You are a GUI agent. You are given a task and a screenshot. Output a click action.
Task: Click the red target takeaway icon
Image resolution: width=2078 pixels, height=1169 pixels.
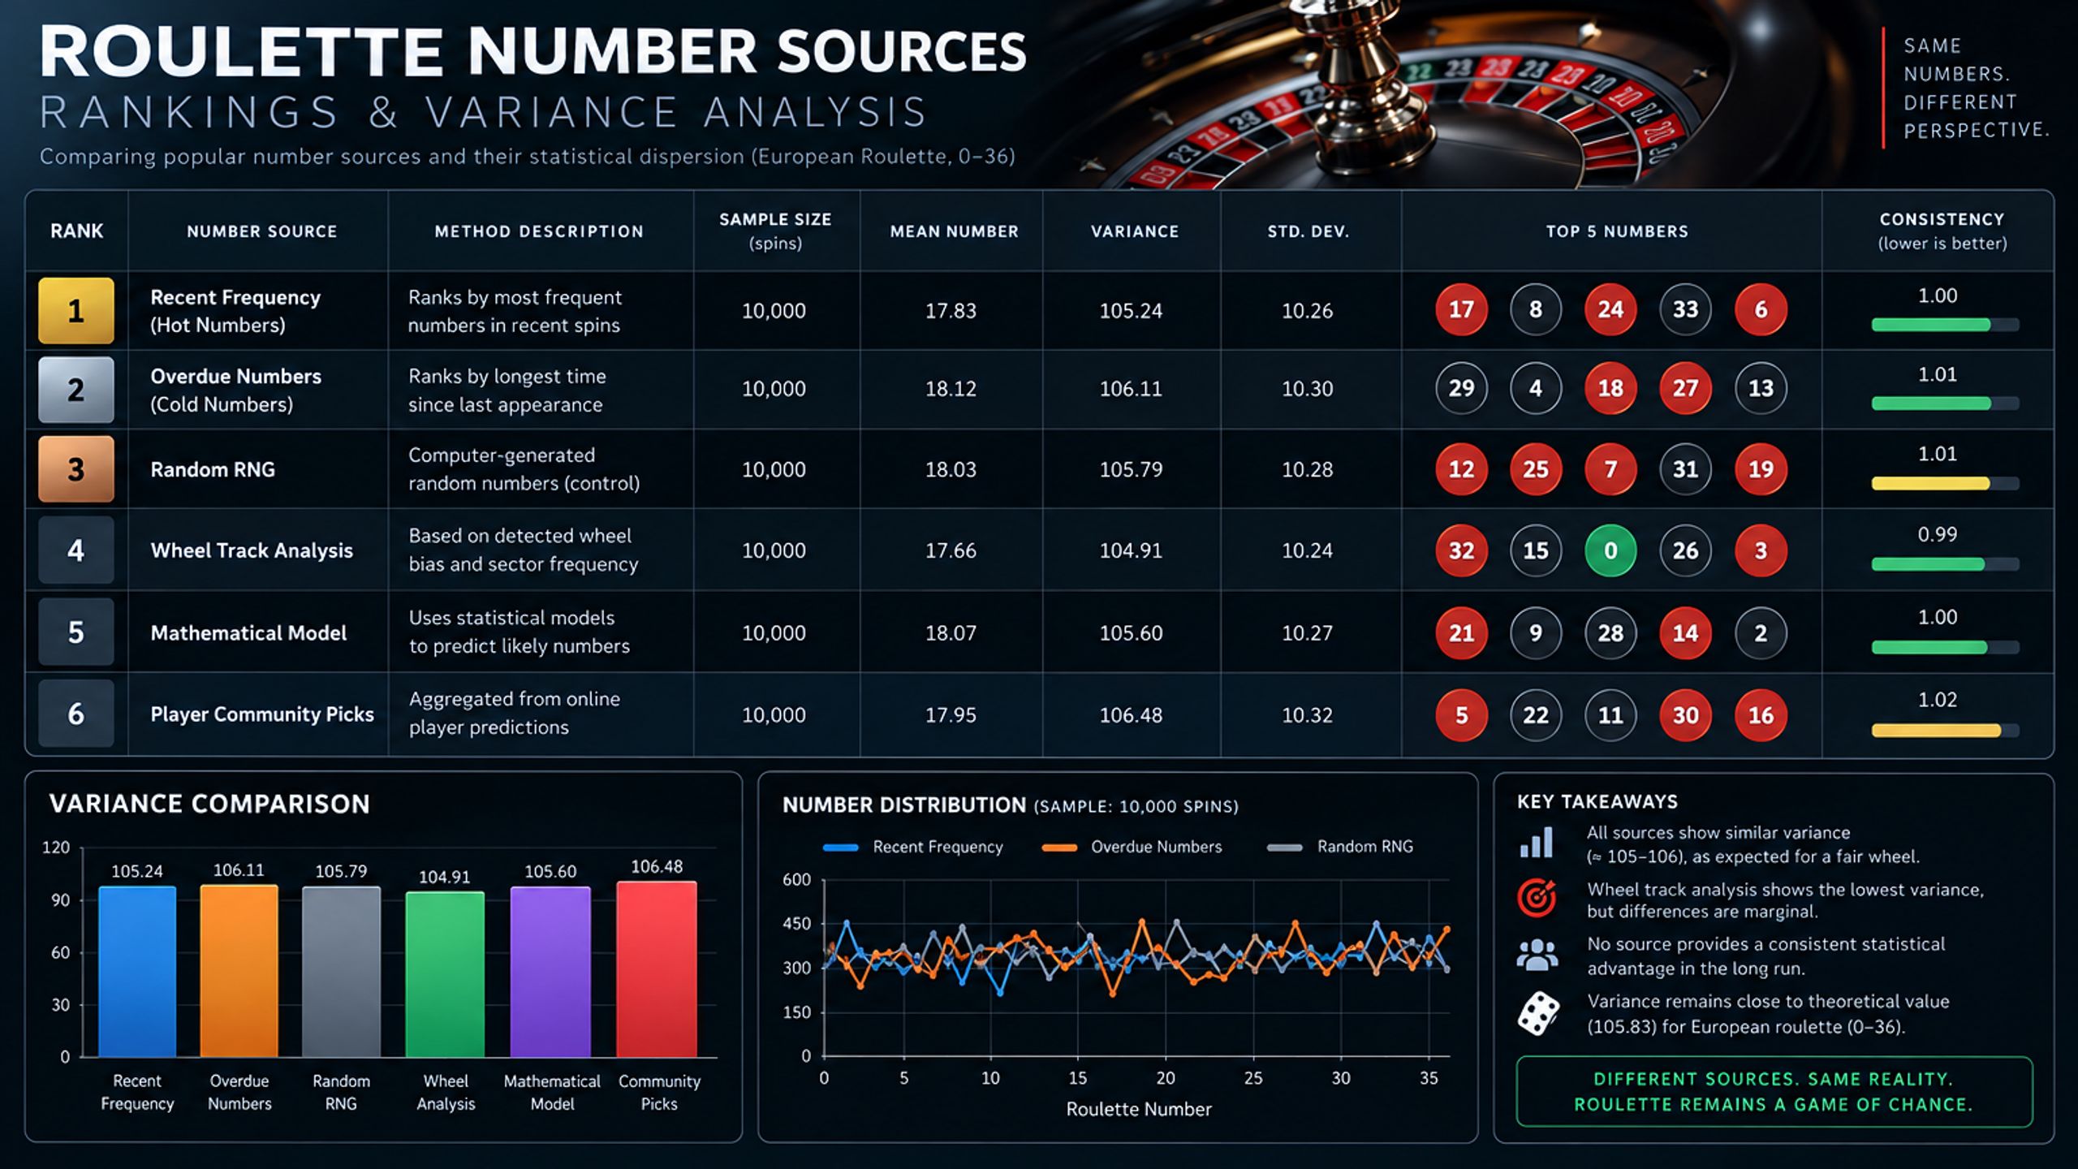click(1537, 898)
